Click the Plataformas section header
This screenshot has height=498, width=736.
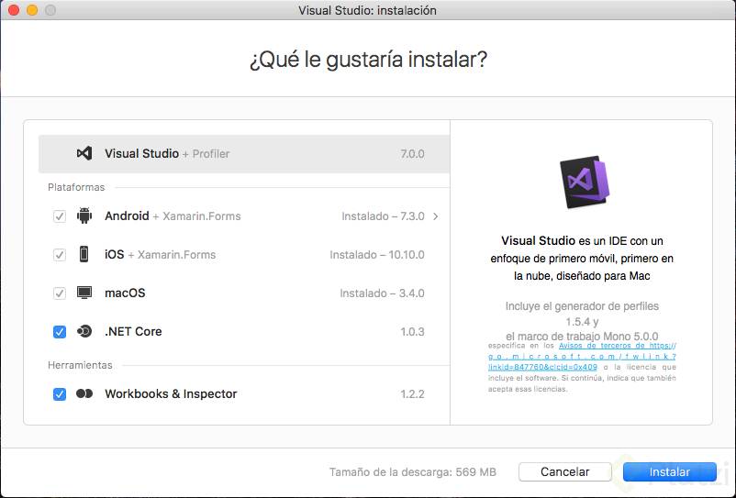(x=76, y=187)
